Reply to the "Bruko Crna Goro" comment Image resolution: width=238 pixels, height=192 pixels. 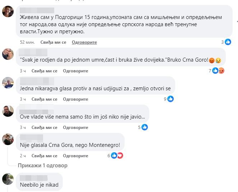click(x=75, y=71)
